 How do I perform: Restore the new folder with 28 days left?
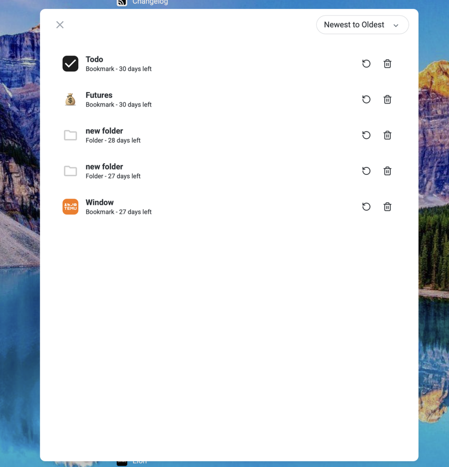[366, 135]
